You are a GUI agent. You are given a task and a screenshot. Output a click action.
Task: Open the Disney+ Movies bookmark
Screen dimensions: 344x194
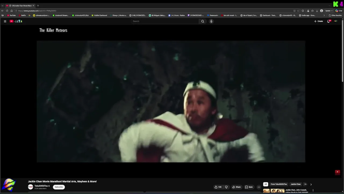tap(118, 15)
